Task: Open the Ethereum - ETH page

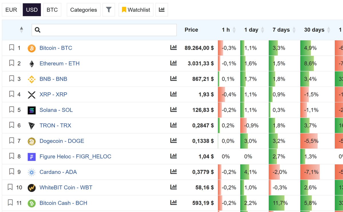Action: [60, 63]
